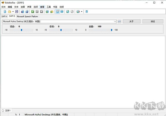Click inside the empty text editing area
166x116 pixels.
tap(83, 72)
